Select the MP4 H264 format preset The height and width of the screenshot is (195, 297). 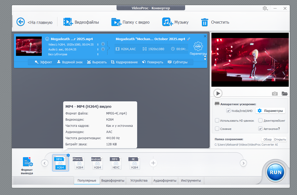(60, 163)
